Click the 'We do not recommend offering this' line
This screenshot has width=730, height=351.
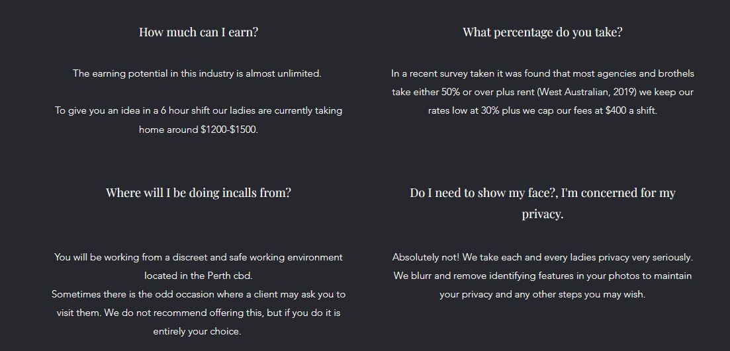coord(199,313)
